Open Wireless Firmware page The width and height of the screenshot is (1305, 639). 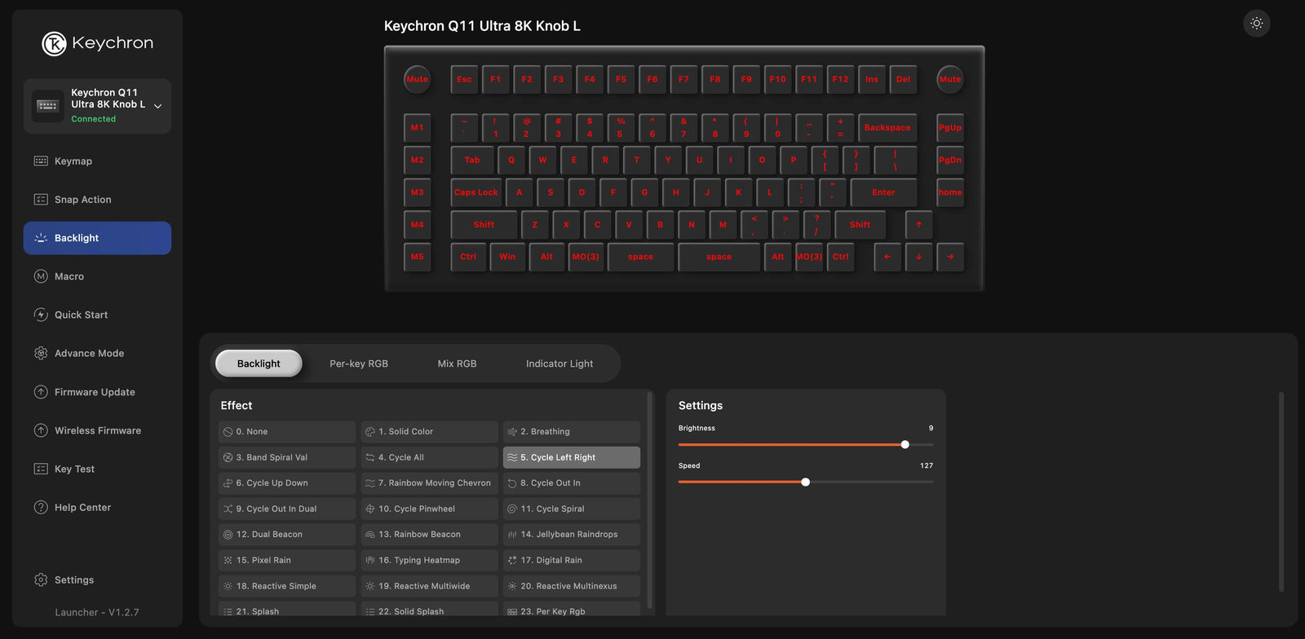97,430
